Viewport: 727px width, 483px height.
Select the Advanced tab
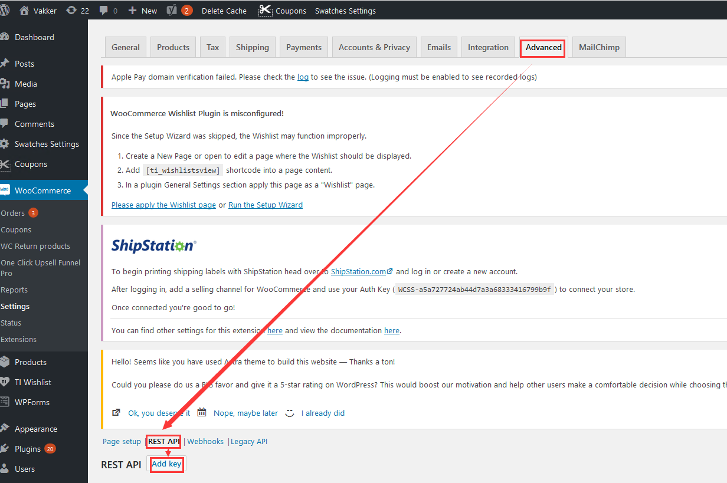pos(543,47)
